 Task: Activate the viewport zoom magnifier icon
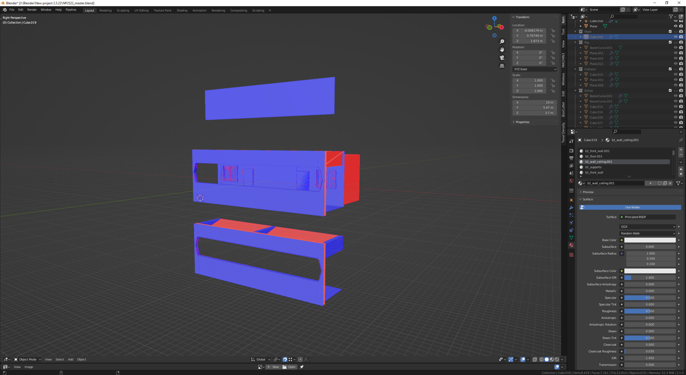click(x=502, y=41)
